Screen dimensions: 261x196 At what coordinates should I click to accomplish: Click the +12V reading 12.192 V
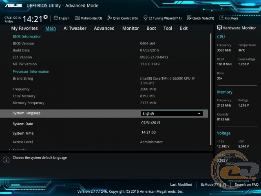[x=223, y=146]
